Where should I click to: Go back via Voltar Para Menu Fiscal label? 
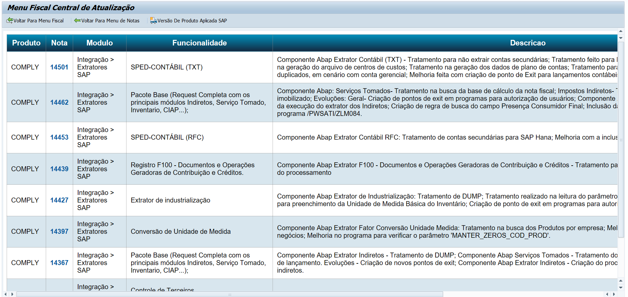click(x=39, y=20)
